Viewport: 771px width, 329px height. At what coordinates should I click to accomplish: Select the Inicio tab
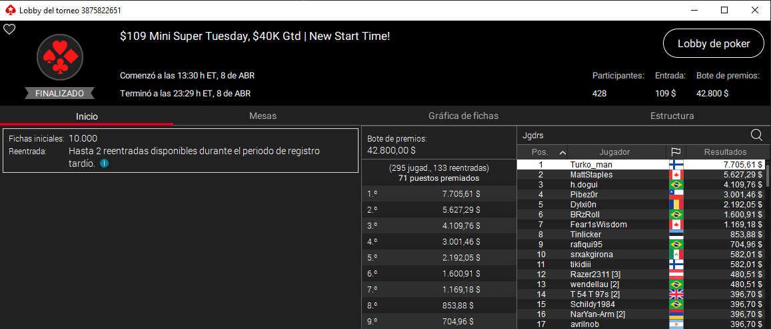click(87, 116)
